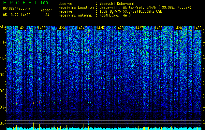Click the Receiving Location value text
The width and height of the screenshot is (205, 130).
click(145, 7)
